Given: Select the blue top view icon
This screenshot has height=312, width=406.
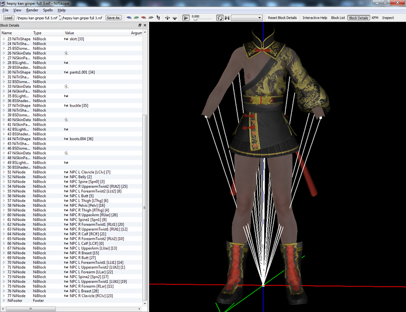Looking at the screenshot, I should coord(129,18).
